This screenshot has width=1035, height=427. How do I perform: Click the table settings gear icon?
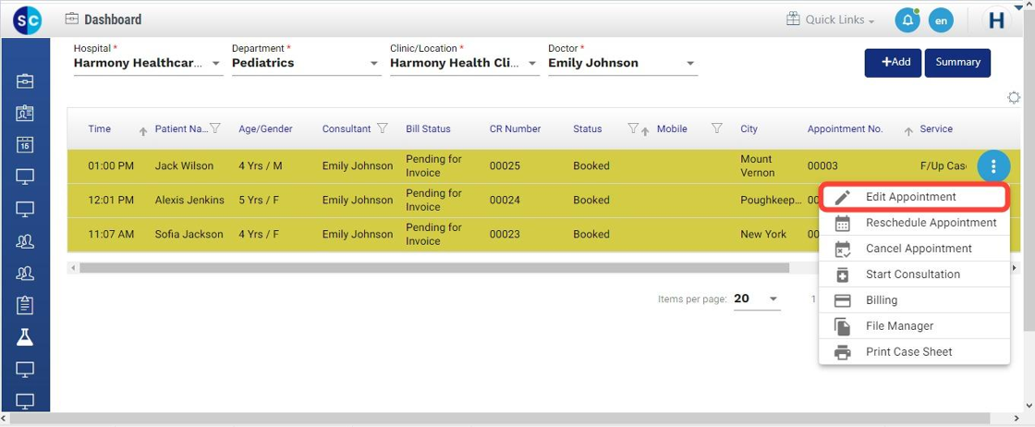(x=1014, y=98)
